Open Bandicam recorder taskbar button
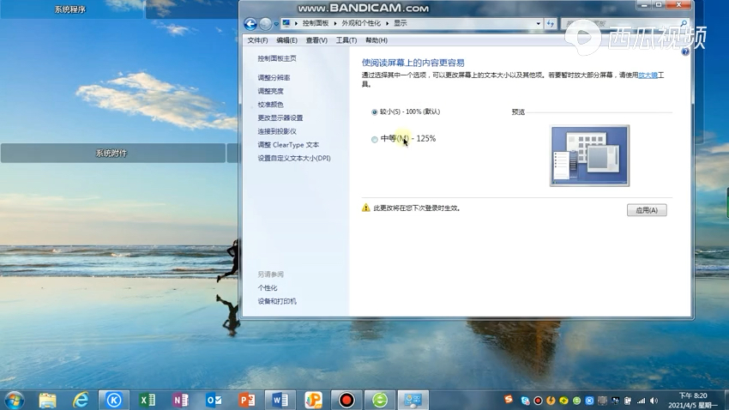 coord(346,400)
